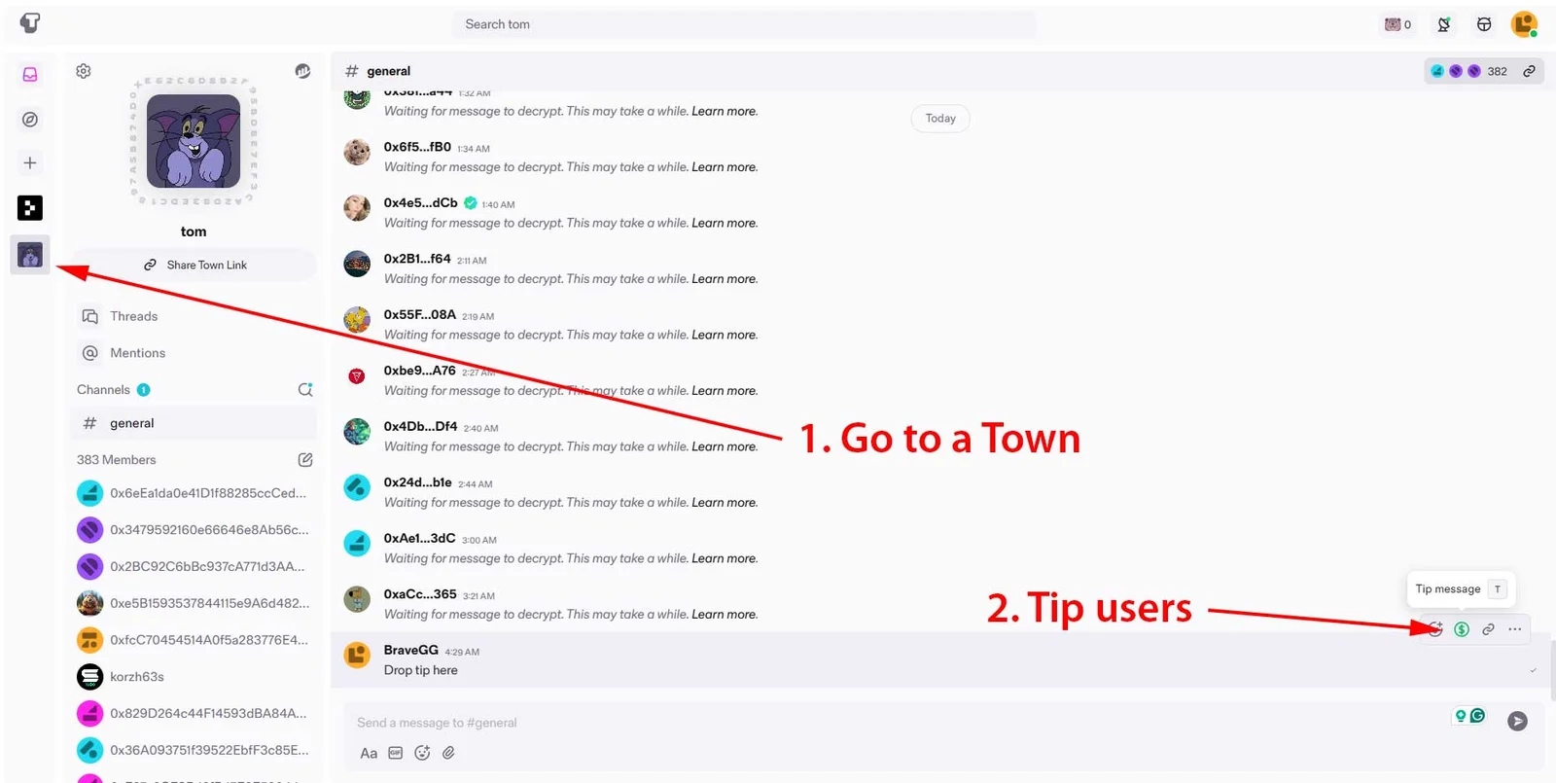
Task: Click avatar of user 0x2B1...f64
Action: coord(357,264)
